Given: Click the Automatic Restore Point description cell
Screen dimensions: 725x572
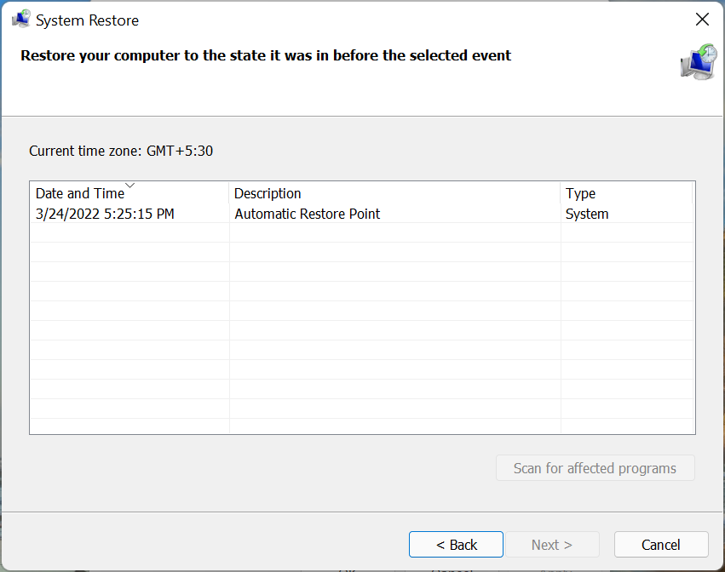Looking at the screenshot, I should 307,214.
